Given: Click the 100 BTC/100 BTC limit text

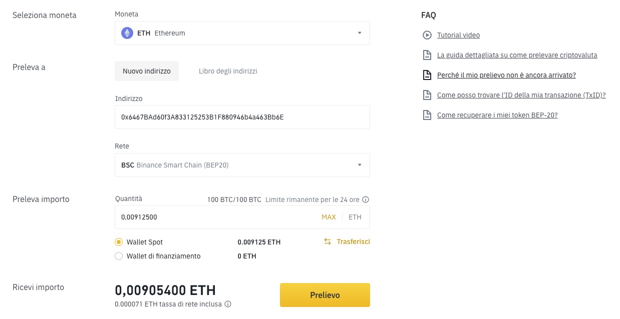Looking at the screenshot, I should 234,199.
